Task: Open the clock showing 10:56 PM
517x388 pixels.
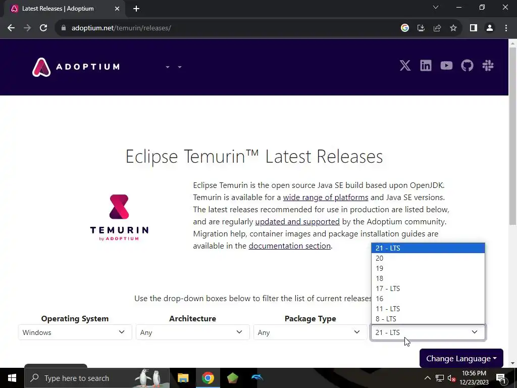Action: click(474, 378)
